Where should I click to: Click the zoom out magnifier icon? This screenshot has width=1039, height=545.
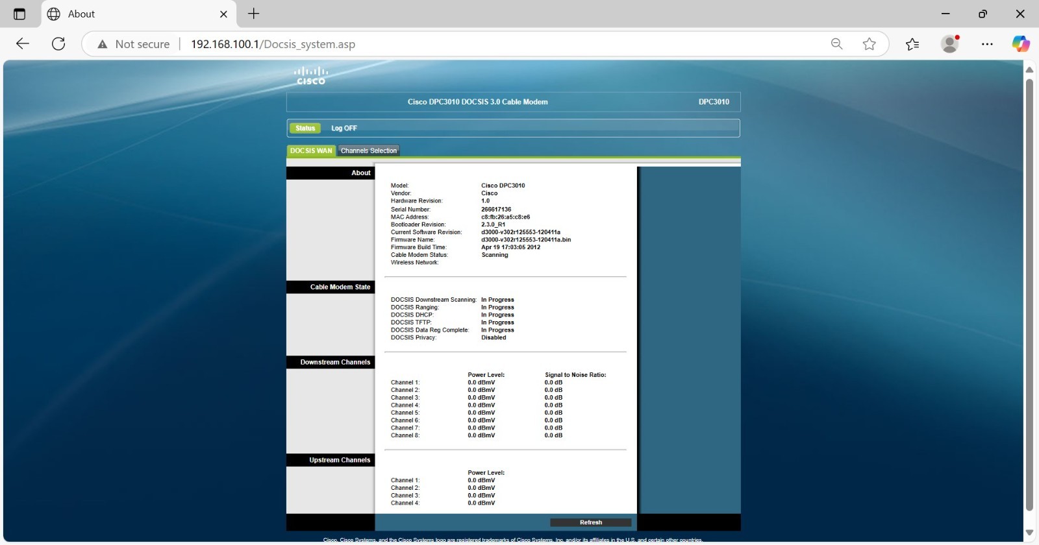click(837, 44)
